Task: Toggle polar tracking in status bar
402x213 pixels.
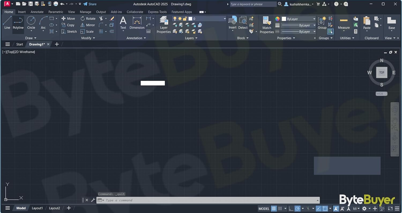Action: (x=297, y=208)
